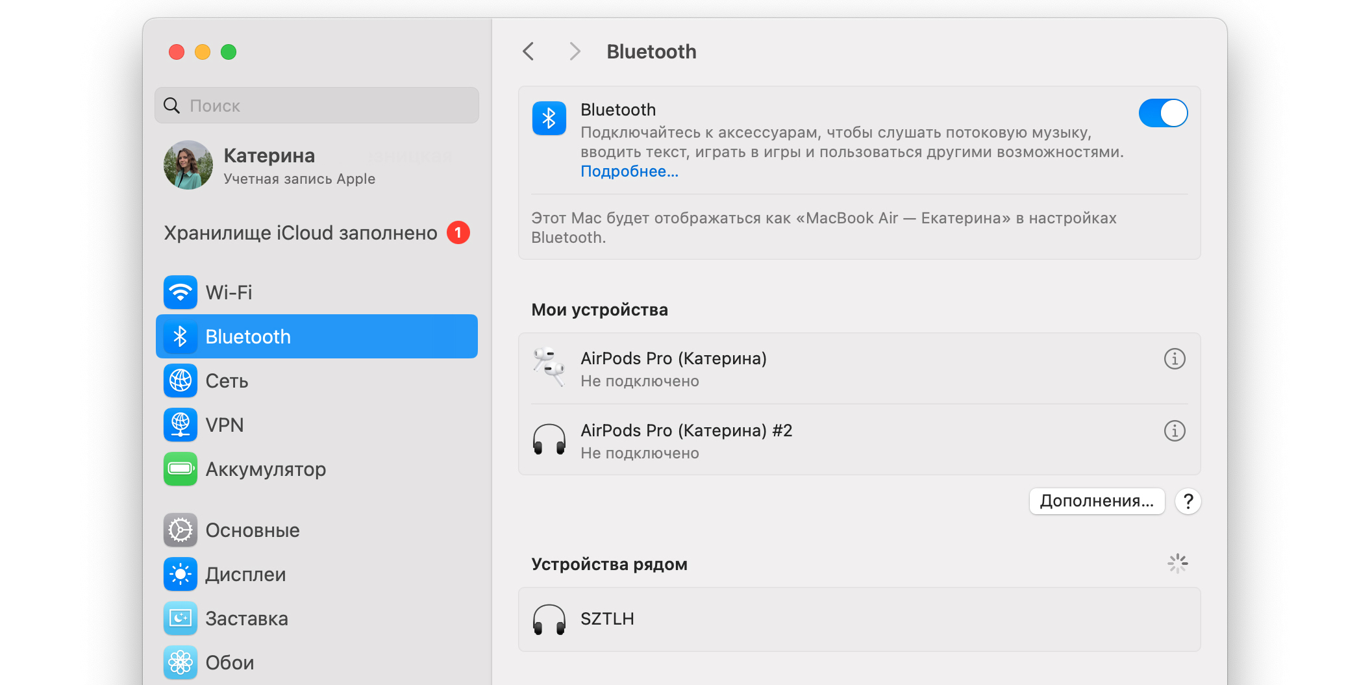The width and height of the screenshot is (1370, 685).
Task: Open the Катерина Apple account profile
Action: [x=317, y=165]
